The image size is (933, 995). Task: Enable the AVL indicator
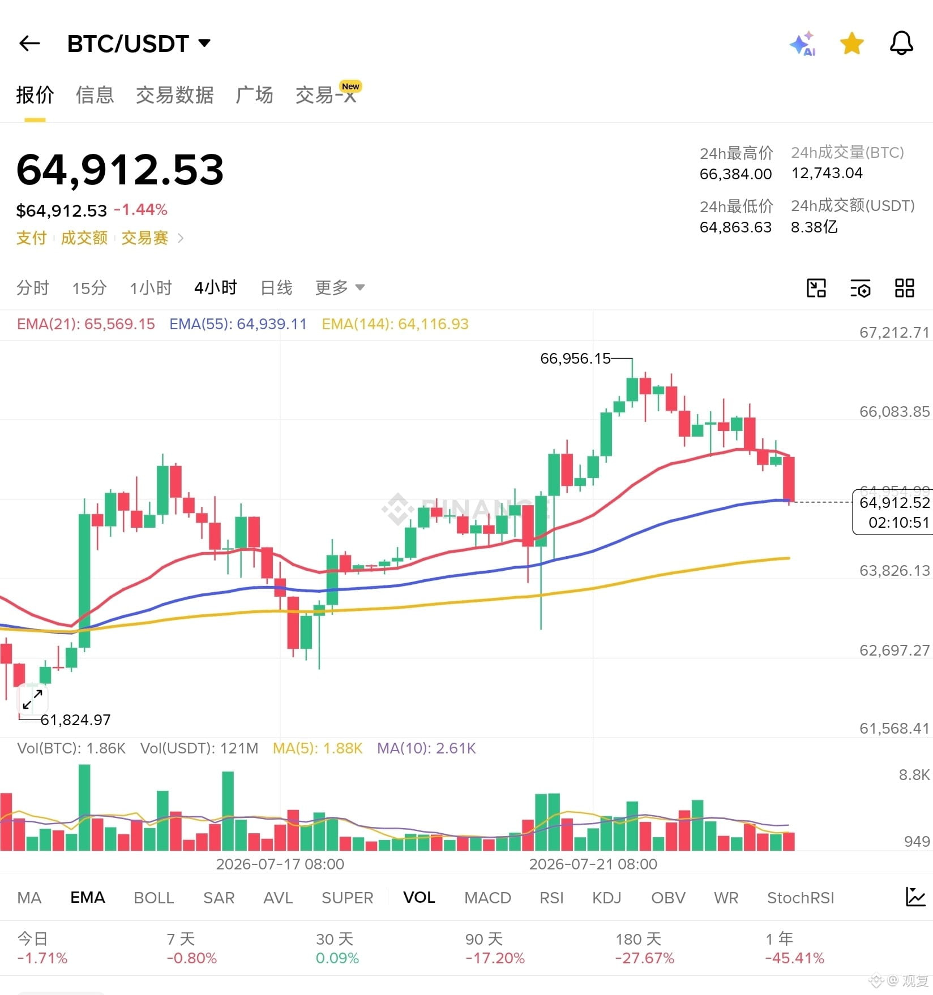[278, 898]
